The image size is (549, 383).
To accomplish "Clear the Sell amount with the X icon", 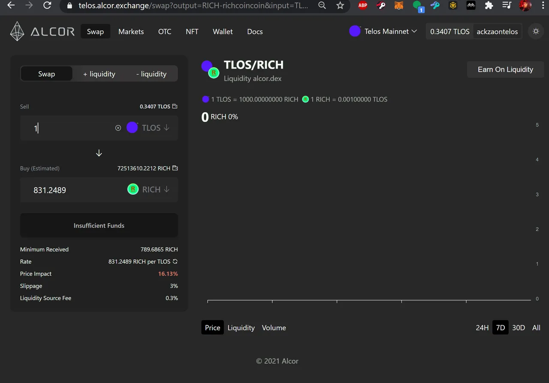I will (x=118, y=128).
